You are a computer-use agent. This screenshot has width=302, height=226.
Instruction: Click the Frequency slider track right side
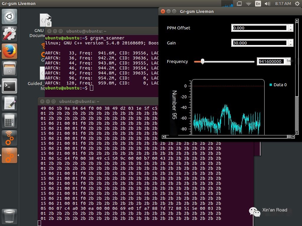229,62
